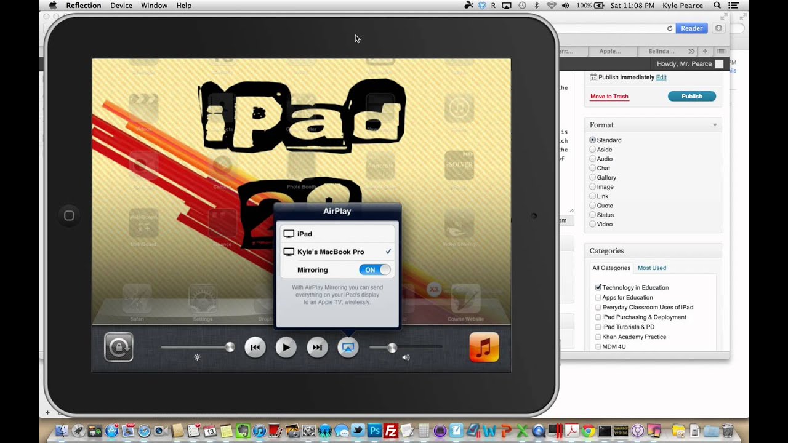Select iPad in the AirPlay list
This screenshot has width=788, height=443.
click(x=337, y=234)
